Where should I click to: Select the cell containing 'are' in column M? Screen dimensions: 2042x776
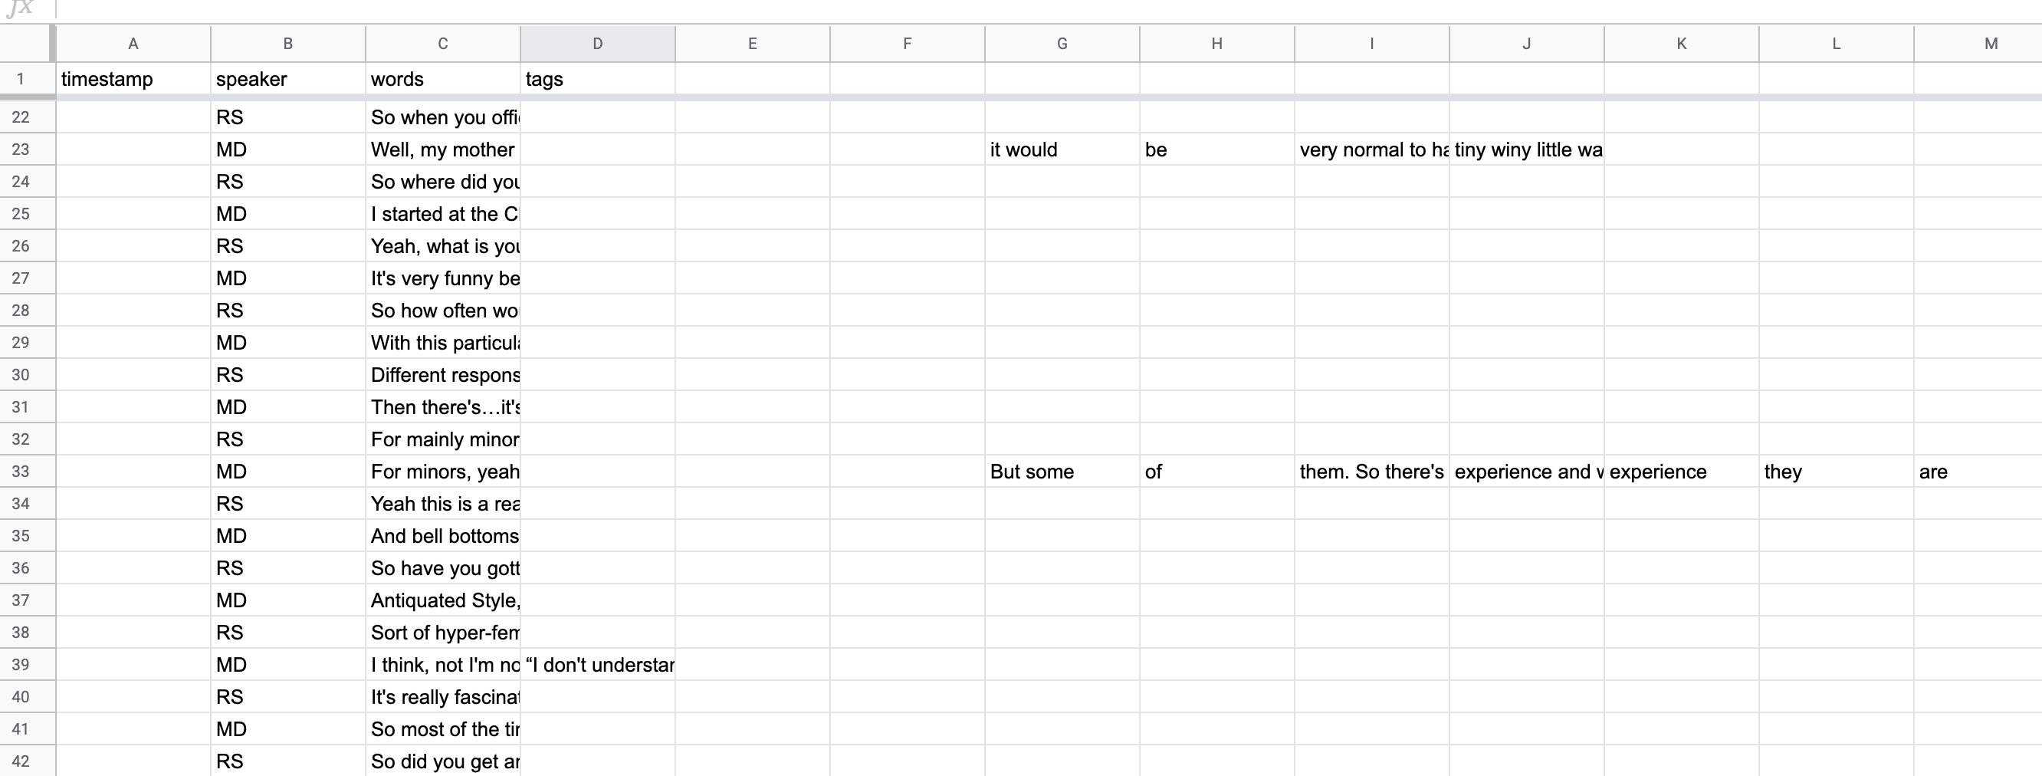1990,471
